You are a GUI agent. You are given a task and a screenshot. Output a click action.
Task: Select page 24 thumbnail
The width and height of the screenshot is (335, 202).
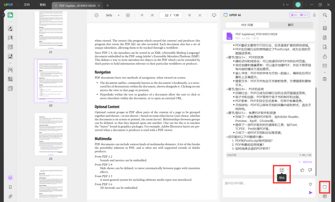[x=51, y=182]
